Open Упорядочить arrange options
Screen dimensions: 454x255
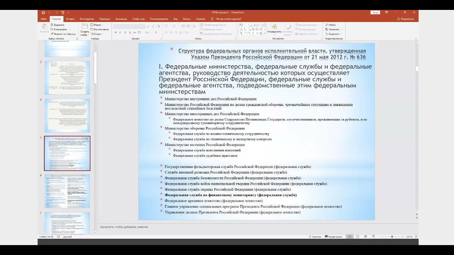[274, 30]
